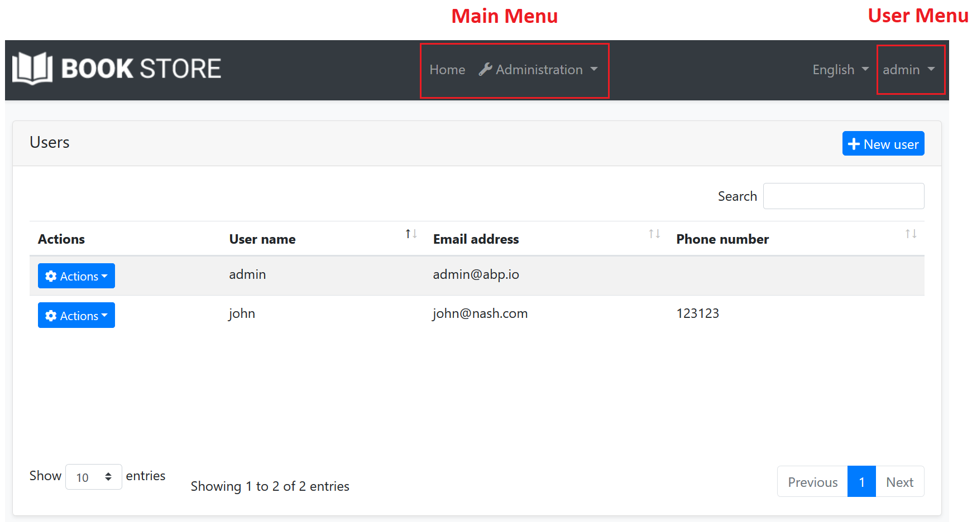Click the gear icon on john's Actions button
This screenshot has height=522, width=972.
(51, 315)
